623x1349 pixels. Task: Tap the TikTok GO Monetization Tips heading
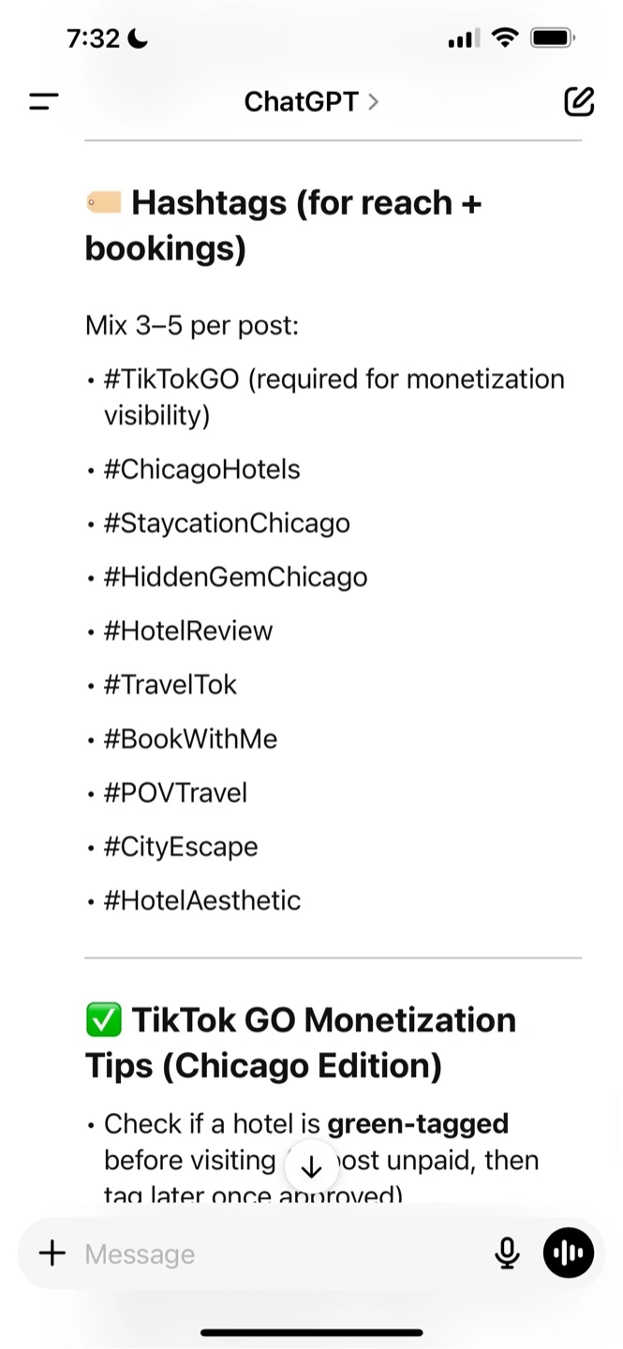pos(301,1043)
